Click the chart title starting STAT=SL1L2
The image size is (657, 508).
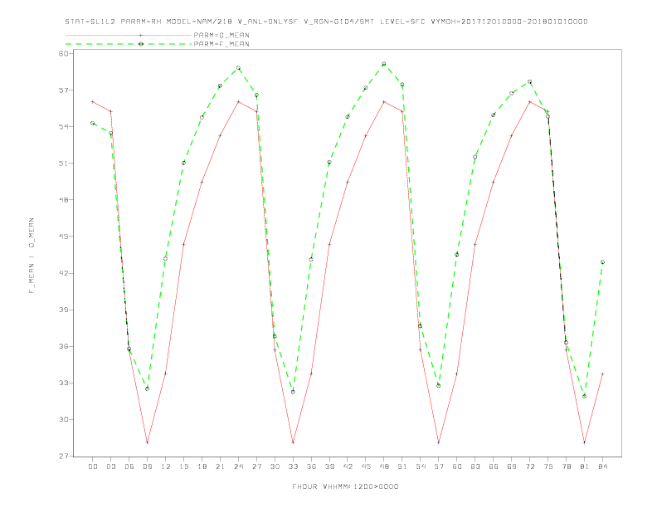(x=326, y=22)
